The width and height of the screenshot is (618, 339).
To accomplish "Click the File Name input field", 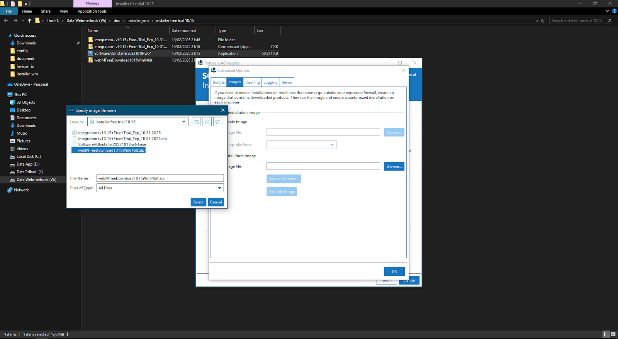I will [160, 178].
